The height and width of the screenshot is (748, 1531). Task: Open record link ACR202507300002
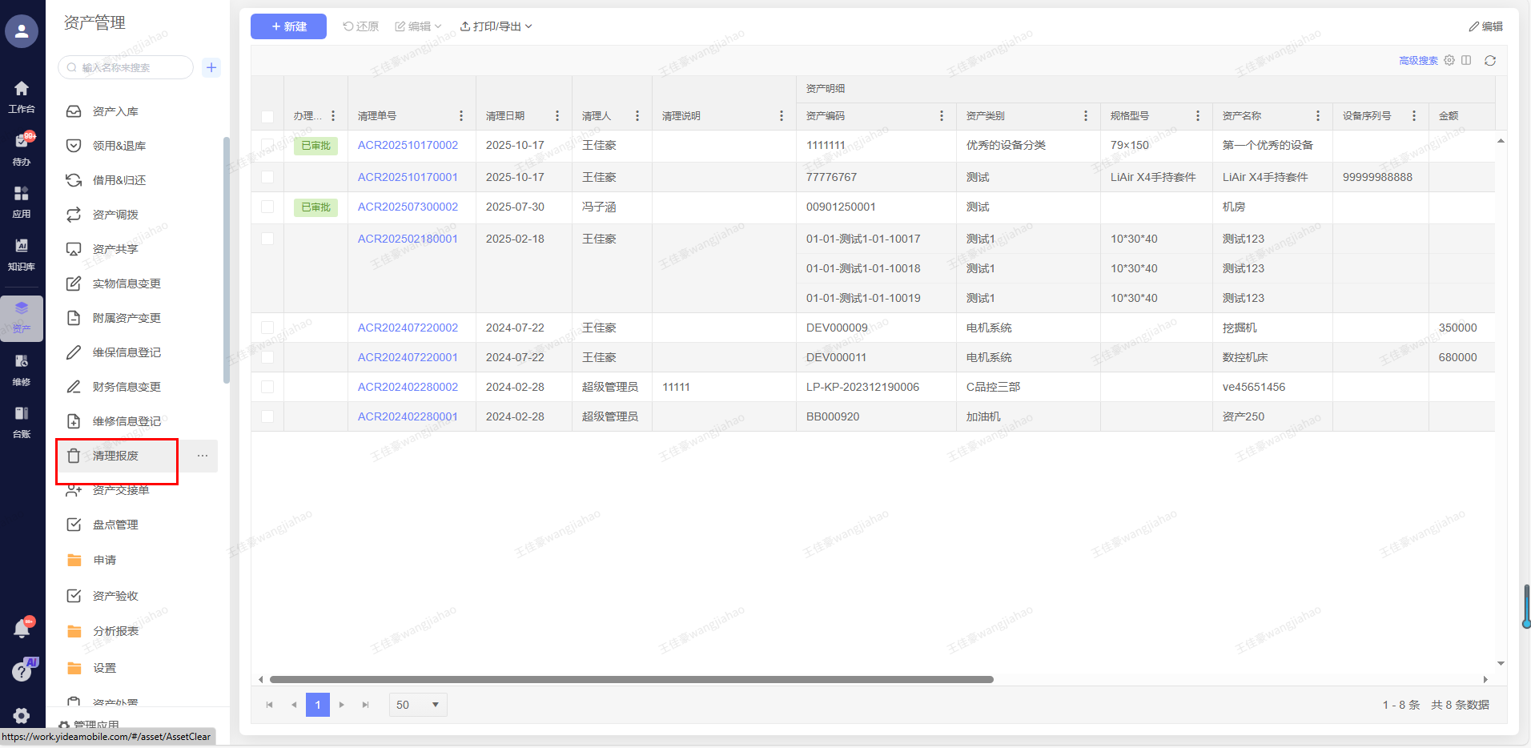point(408,207)
